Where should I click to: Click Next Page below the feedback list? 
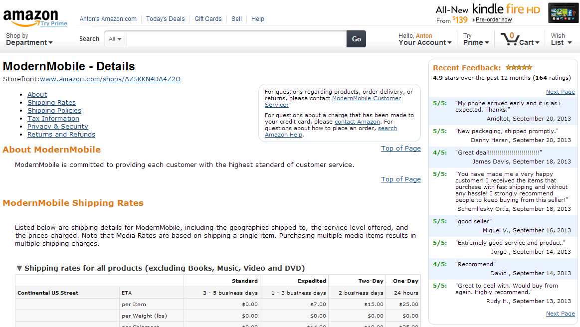tap(561, 314)
